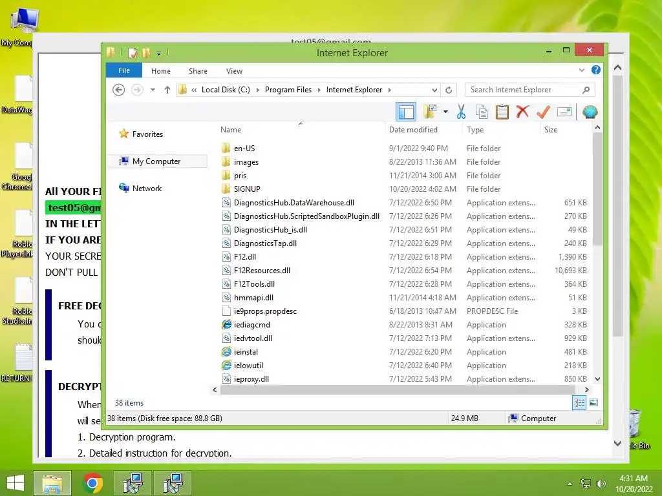Select Favorites in navigation pane

click(x=147, y=134)
